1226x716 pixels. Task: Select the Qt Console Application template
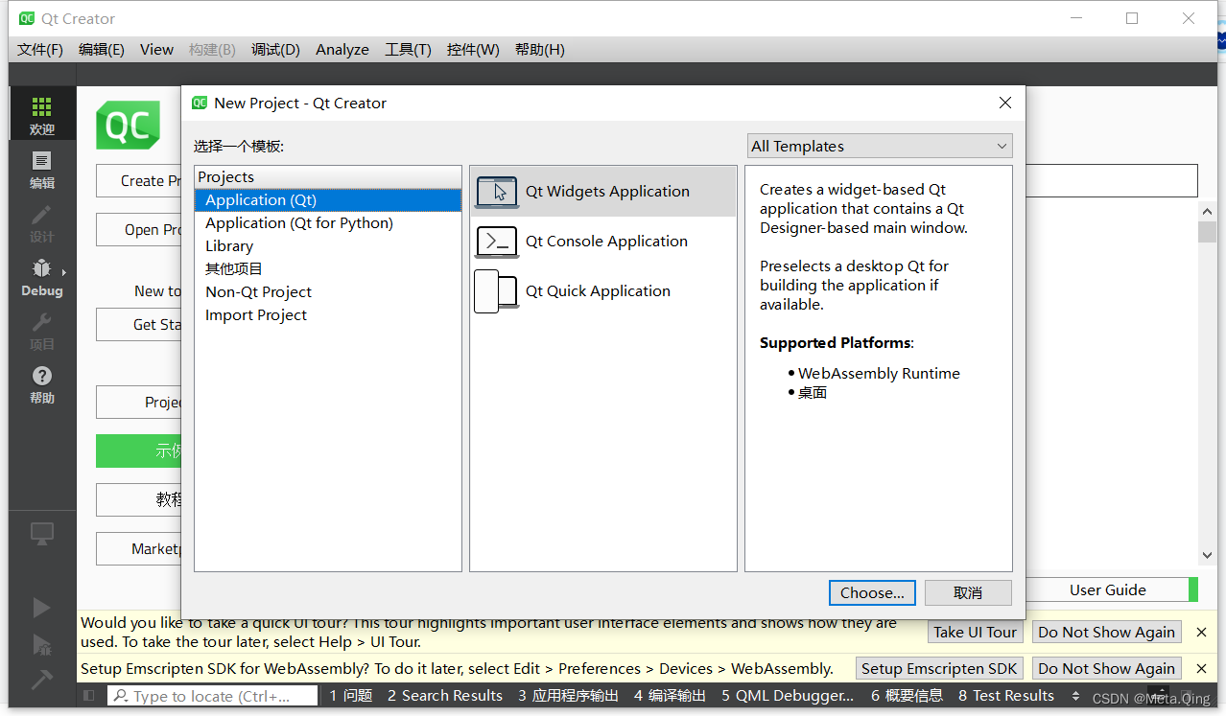click(602, 241)
